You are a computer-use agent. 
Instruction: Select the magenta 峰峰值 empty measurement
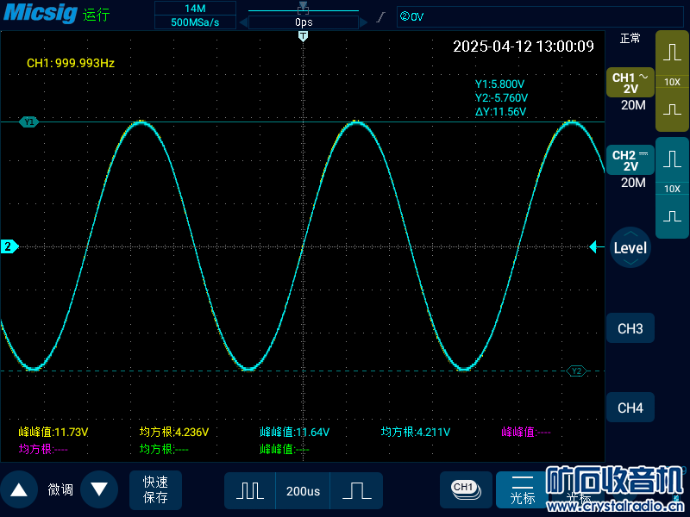(526, 433)
